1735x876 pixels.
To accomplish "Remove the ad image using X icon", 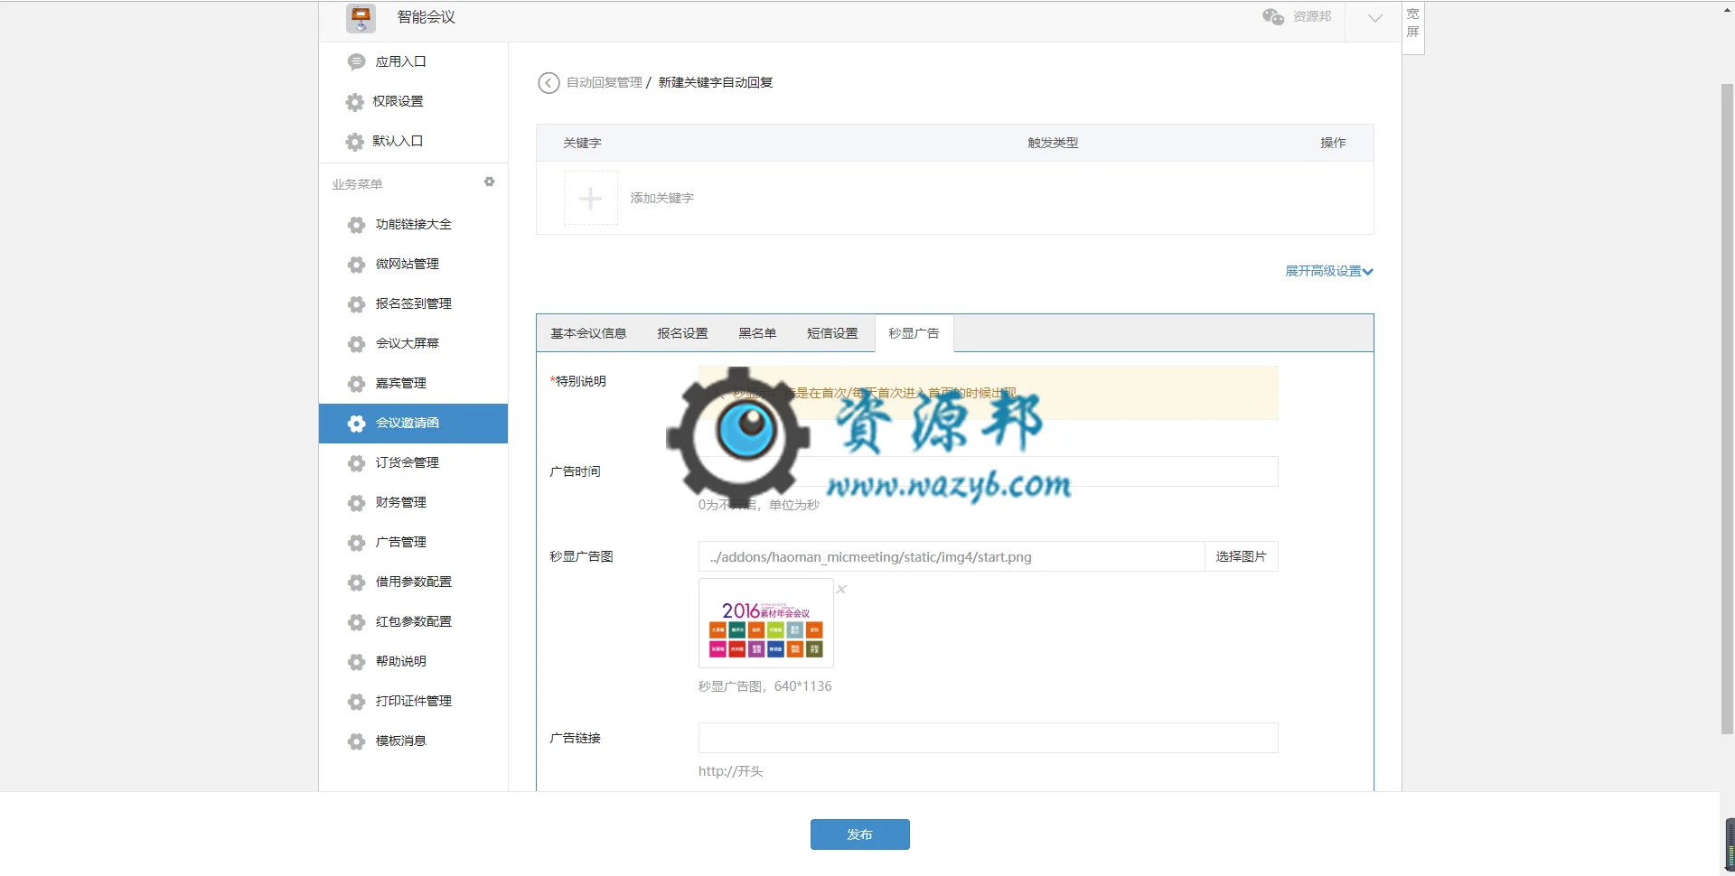I will coord(841,590).
